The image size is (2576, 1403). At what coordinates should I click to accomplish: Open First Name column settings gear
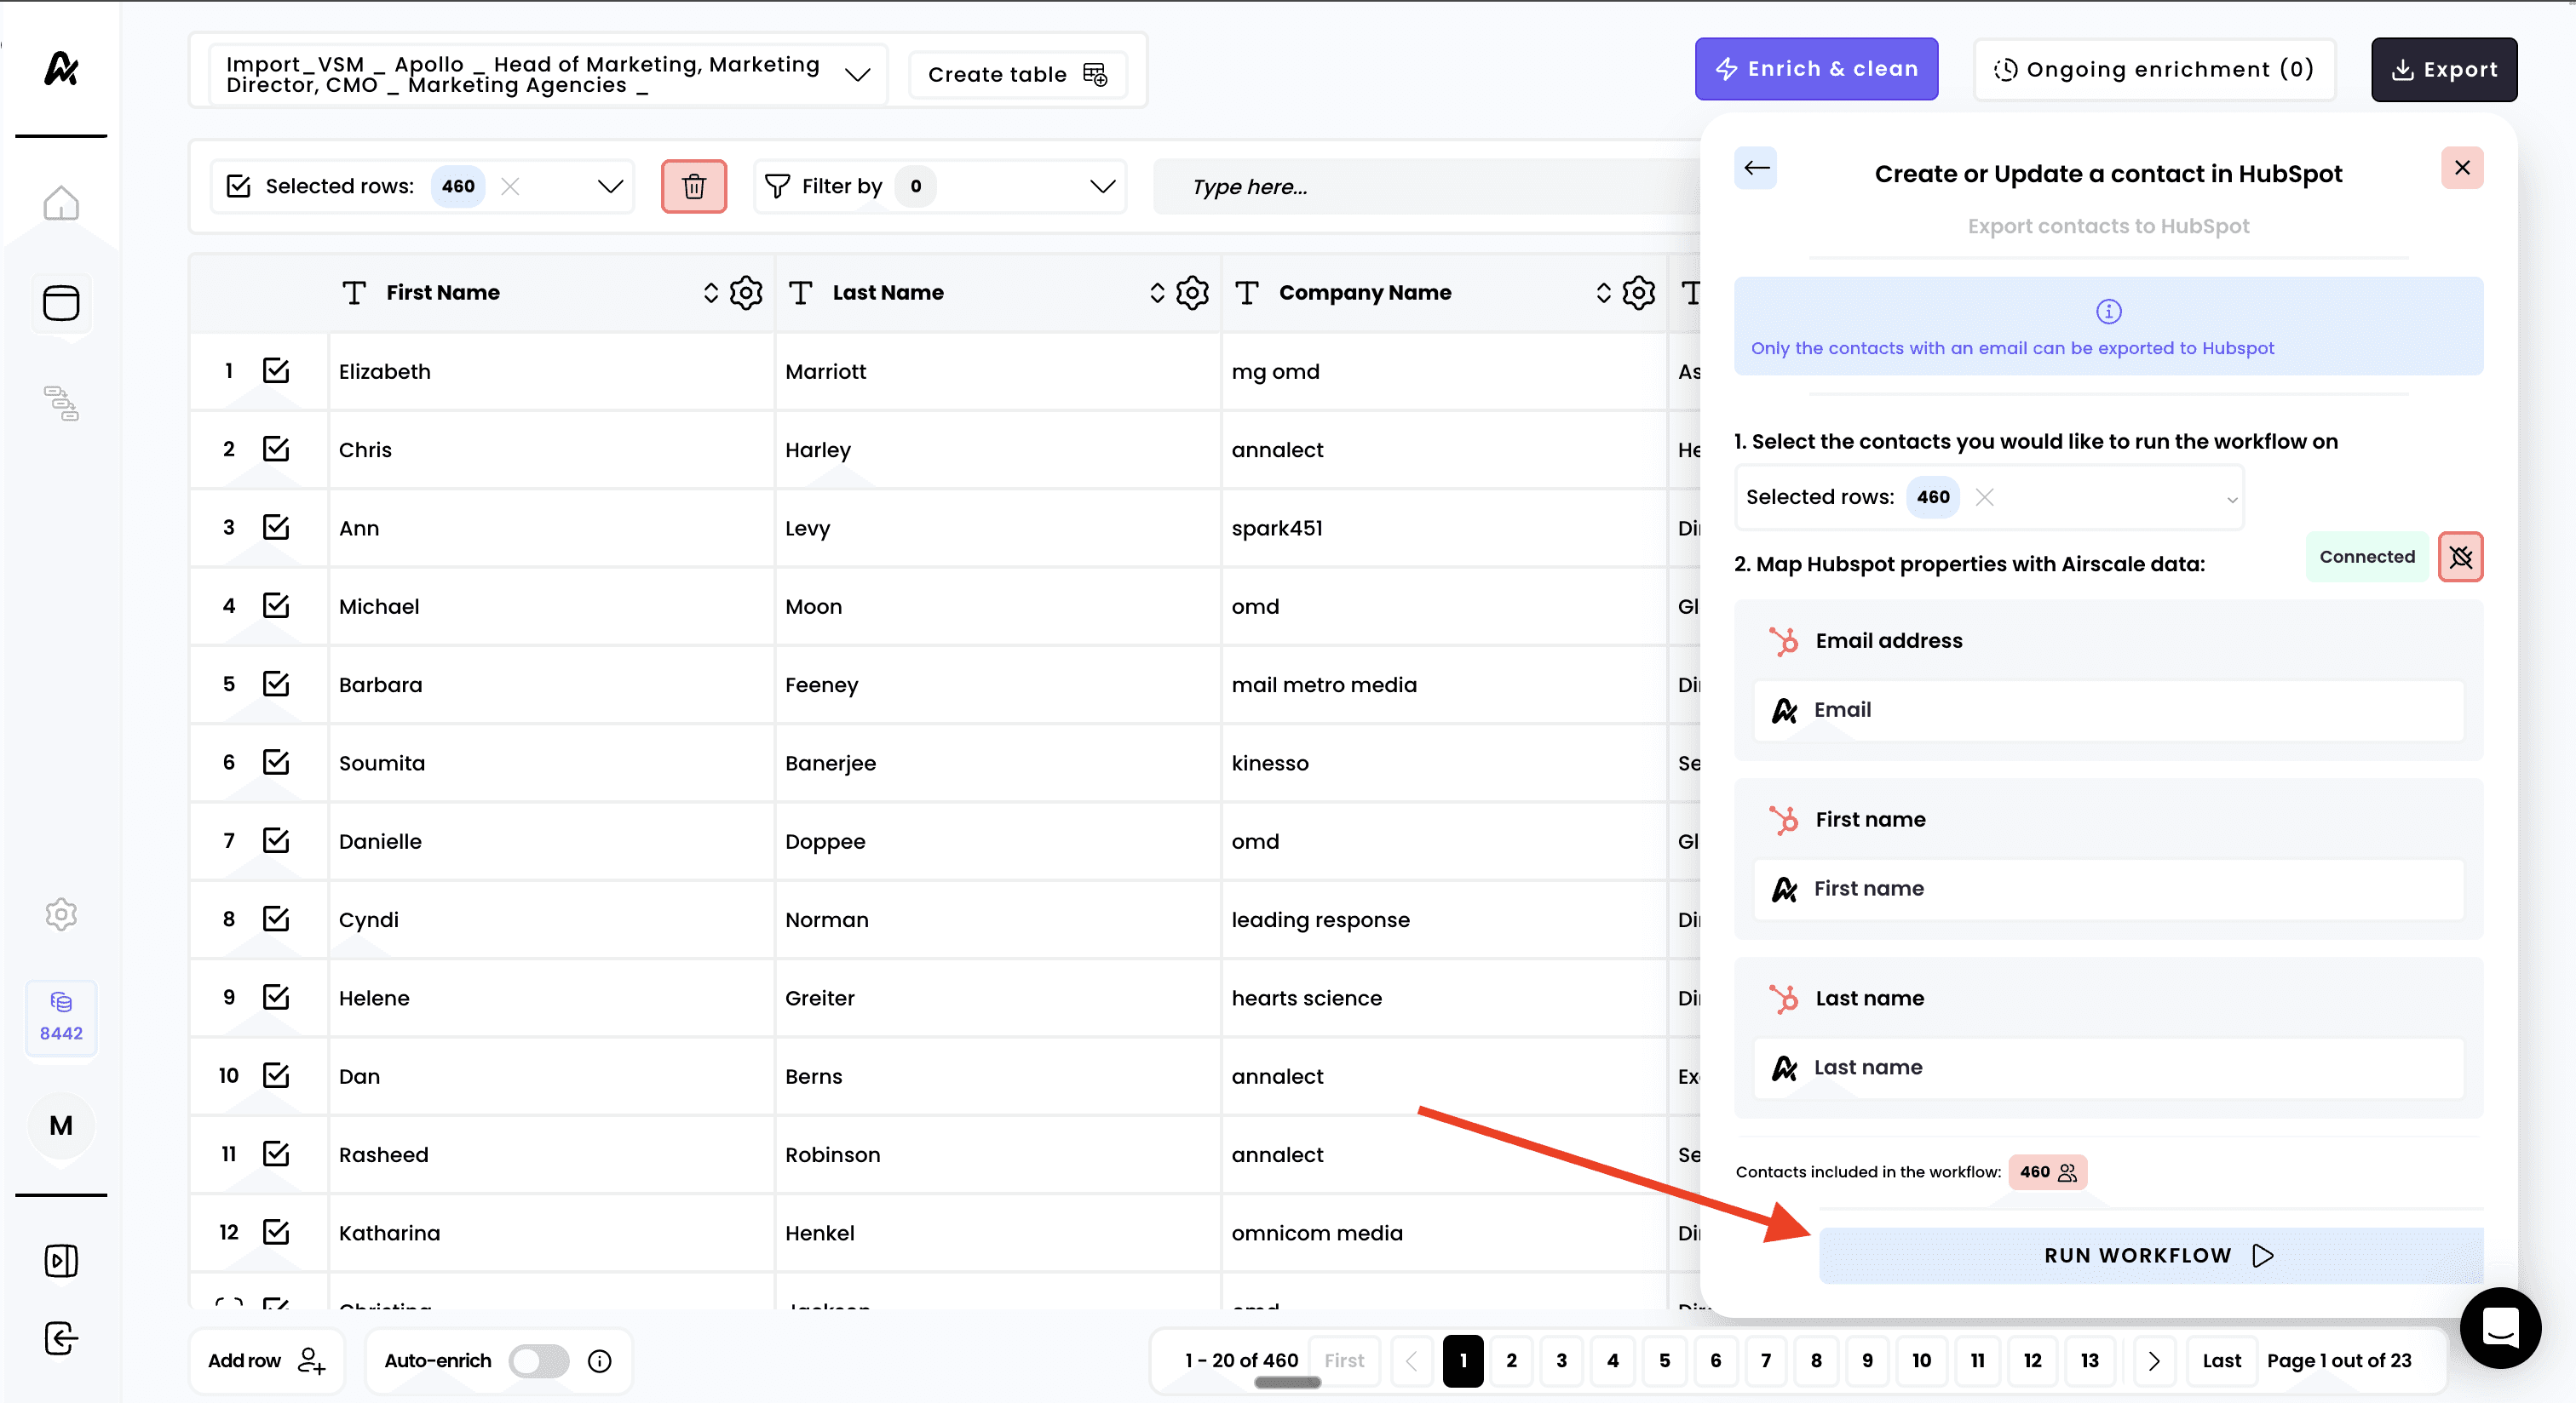coord(746,293)
